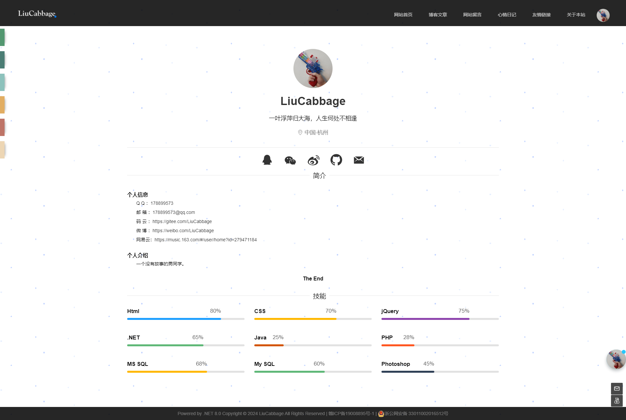
Task: Click 关于本站 in the navigation bar
Action: pyautogui.click(x=576, y=15)
